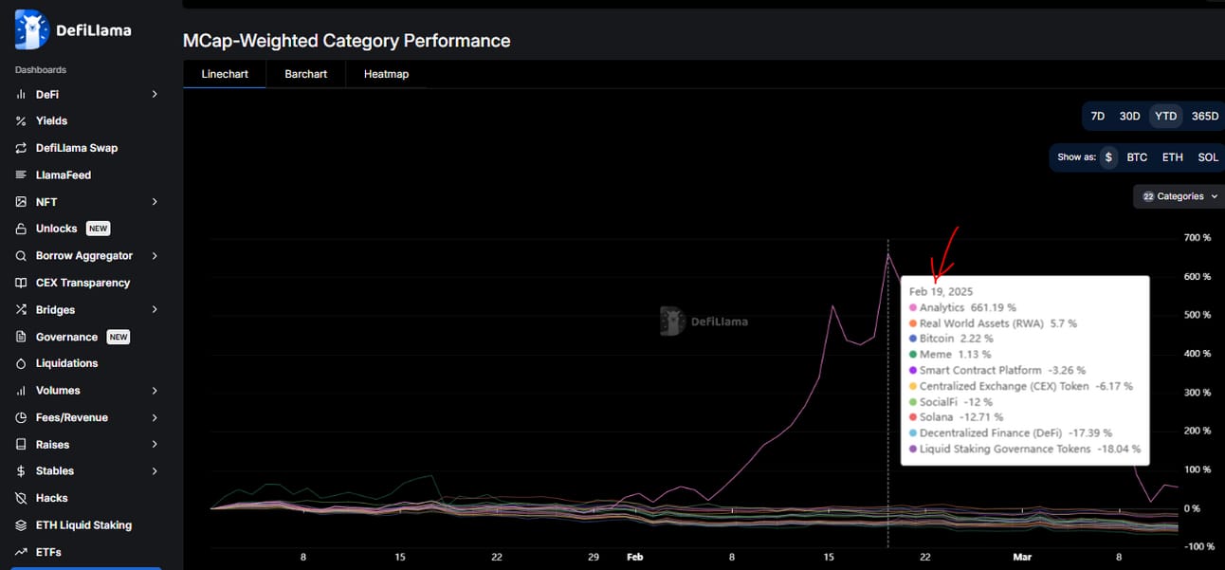Screen dimensions: 1225x570
Task: Open the ETH Liquid Staking page
Action: [83, 525]
